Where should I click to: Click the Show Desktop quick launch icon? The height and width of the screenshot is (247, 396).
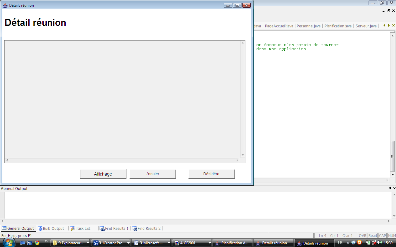[x=23, y=243]
